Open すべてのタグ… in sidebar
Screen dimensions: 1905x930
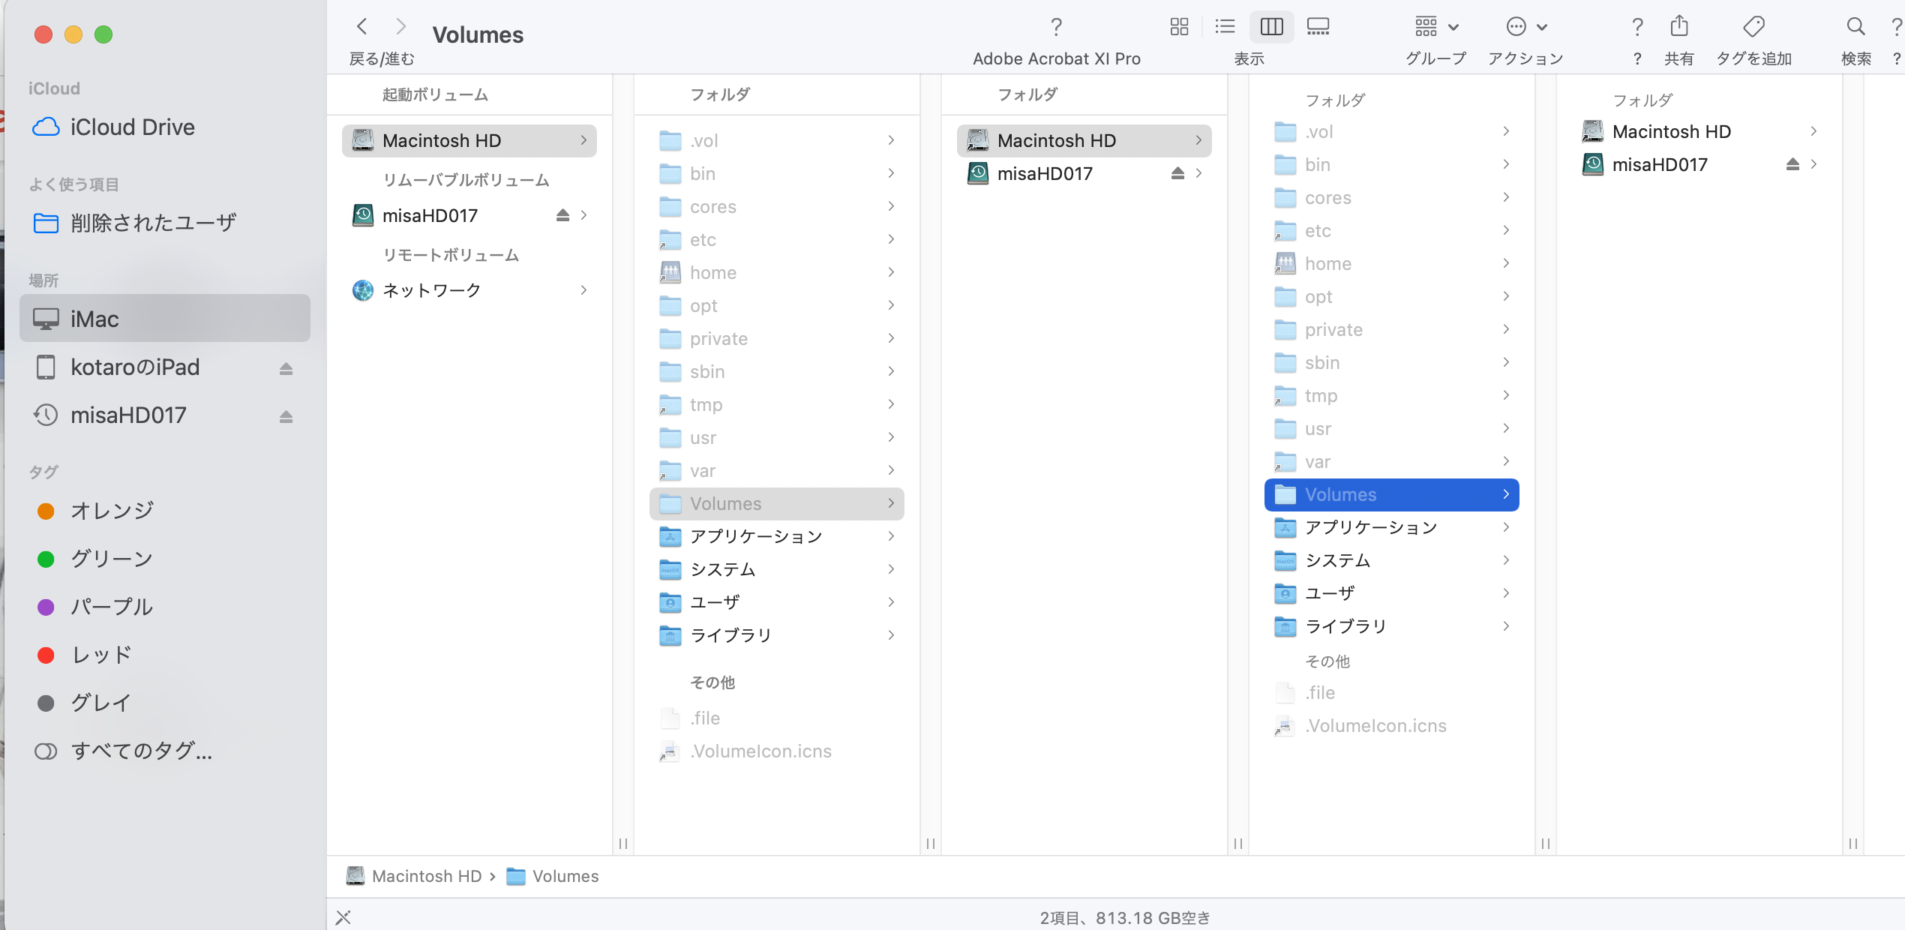(141, 751)
